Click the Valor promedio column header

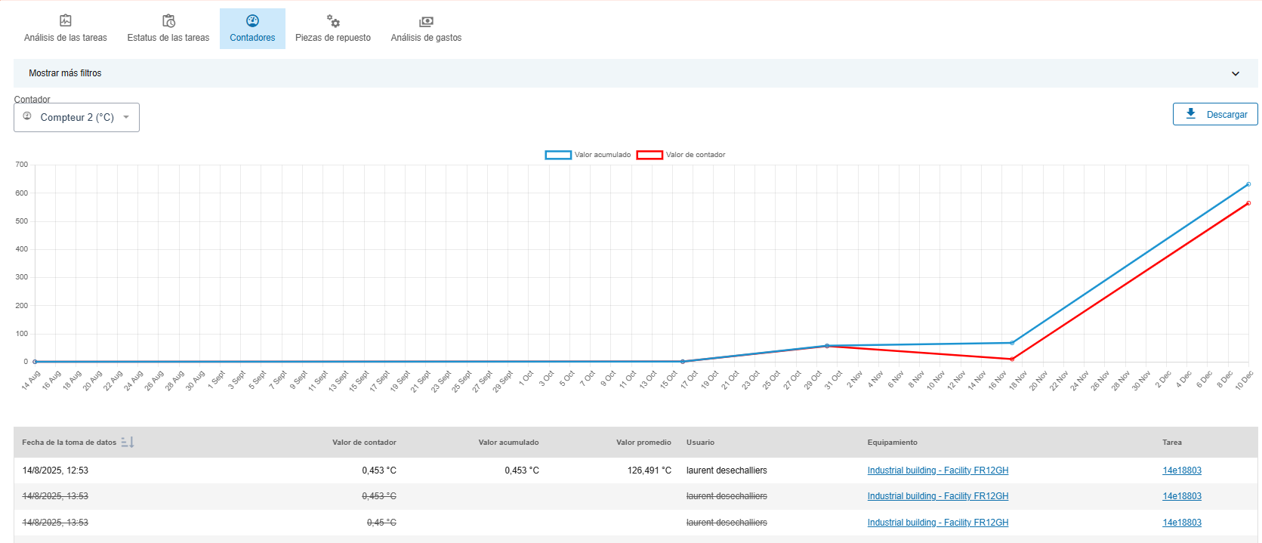pyautogui.click(x=643, y=443)
